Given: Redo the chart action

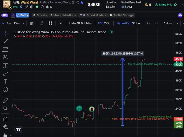Looking at the screenshot, I should coord(156,23).
